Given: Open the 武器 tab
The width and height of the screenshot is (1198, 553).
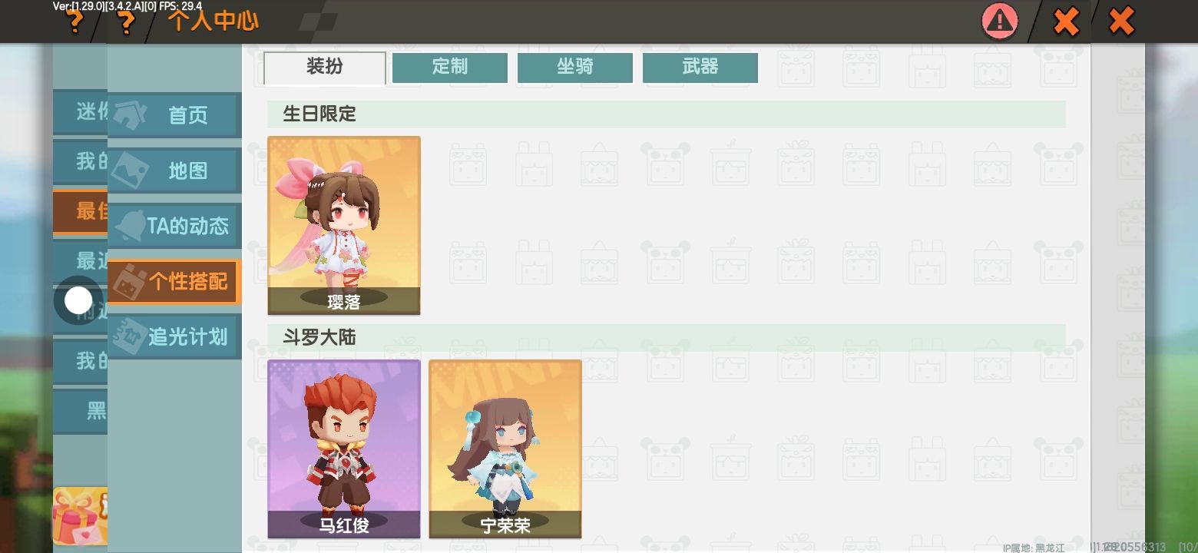Looking at the screenshot, I should (700, 67).
